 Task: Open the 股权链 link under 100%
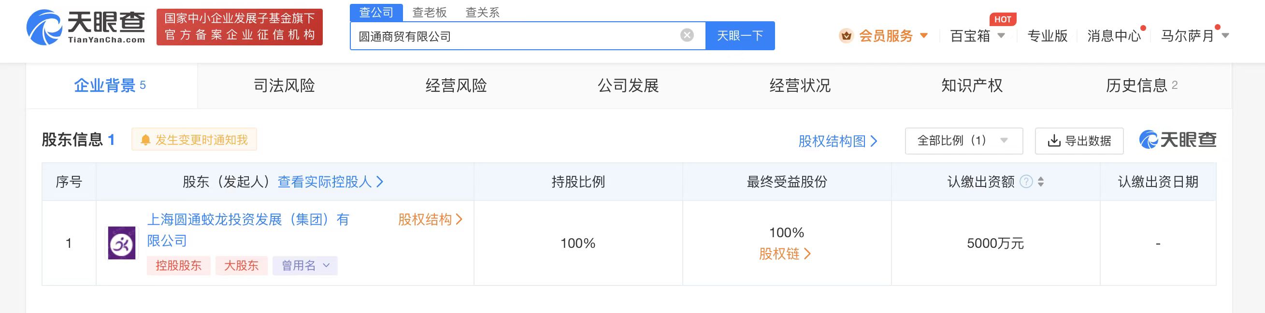pyautogui.click(x=785, y=254)
